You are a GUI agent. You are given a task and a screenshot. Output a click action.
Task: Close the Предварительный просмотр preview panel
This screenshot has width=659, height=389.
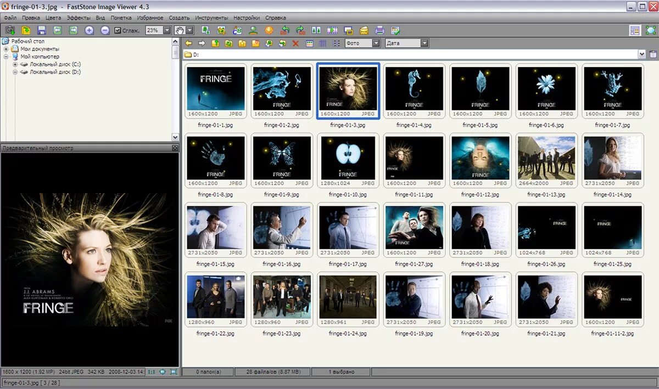(175, 148)
